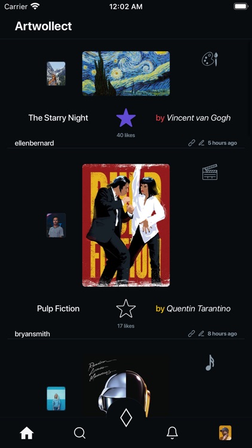This screenshot has height=448, width=252.
Task: Tap the painting palette category icon
Action: click(210, 59)
